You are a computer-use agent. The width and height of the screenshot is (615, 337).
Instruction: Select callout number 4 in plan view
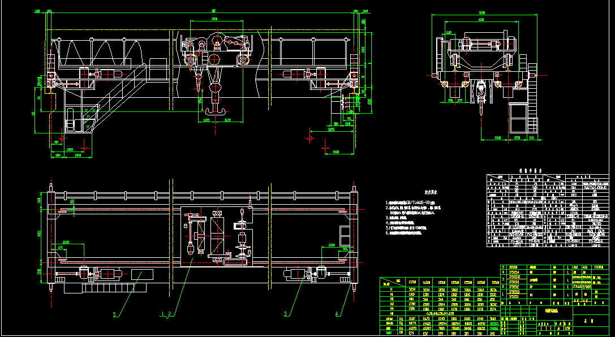click(337, 313)
